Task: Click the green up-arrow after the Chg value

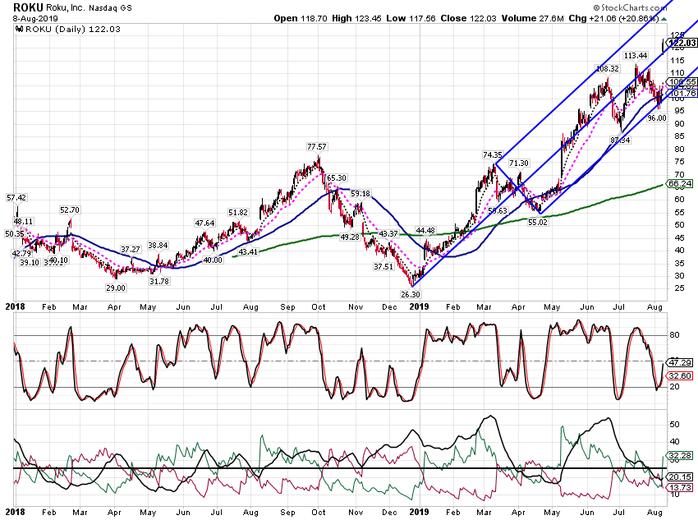Action: tap(664, 19)
